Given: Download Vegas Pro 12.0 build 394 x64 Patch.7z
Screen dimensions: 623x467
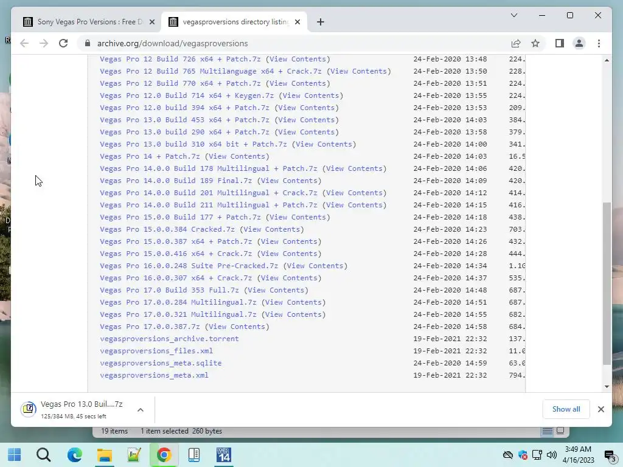Looking at the screenshot, I should 184,108.
